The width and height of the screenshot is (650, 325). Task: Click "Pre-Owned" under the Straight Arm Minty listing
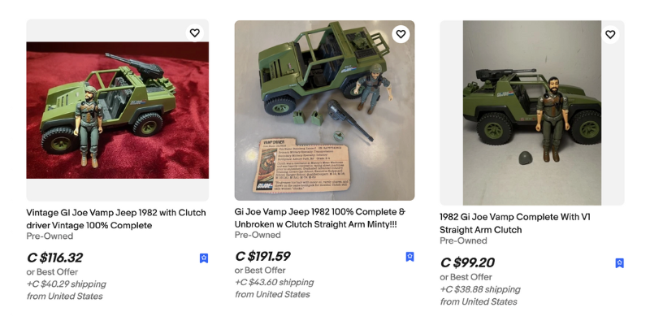pyautogui.click(x=258, y=235)
